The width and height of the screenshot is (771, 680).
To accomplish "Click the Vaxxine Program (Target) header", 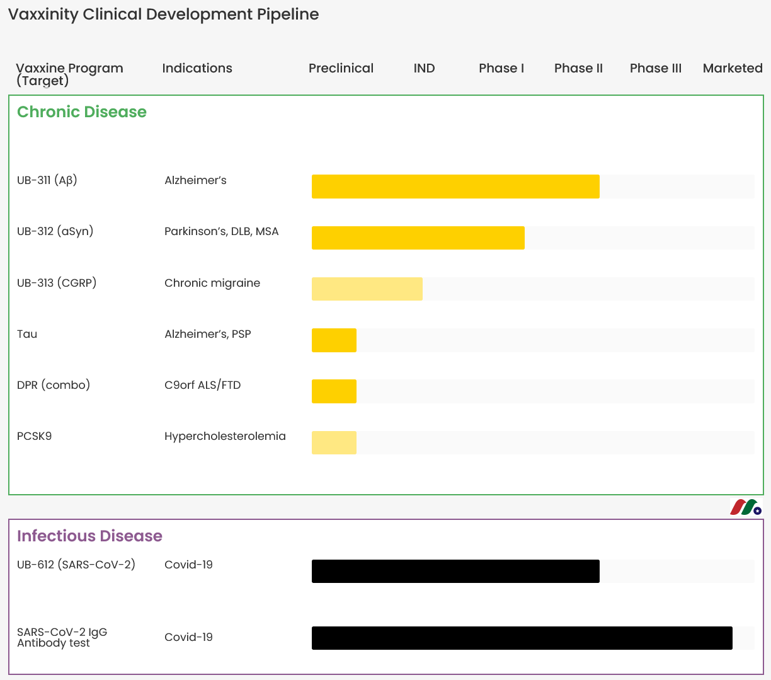I will tap(69, 74).
